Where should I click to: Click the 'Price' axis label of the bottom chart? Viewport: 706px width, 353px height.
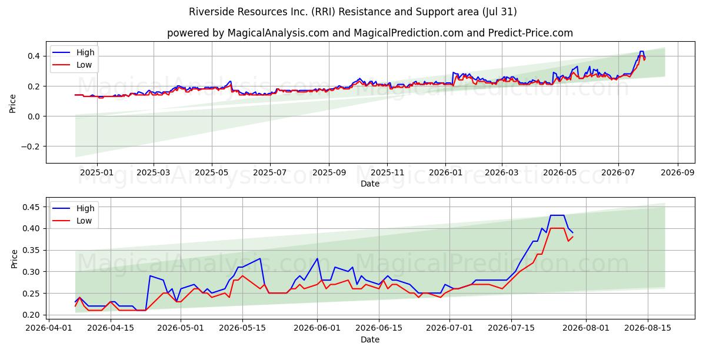pos(15,258)
